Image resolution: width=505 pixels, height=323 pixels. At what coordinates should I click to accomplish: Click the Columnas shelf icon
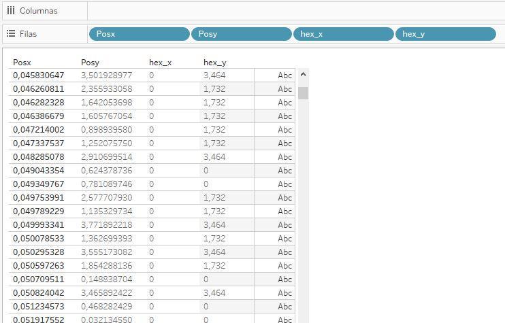[x=11, y=11]
